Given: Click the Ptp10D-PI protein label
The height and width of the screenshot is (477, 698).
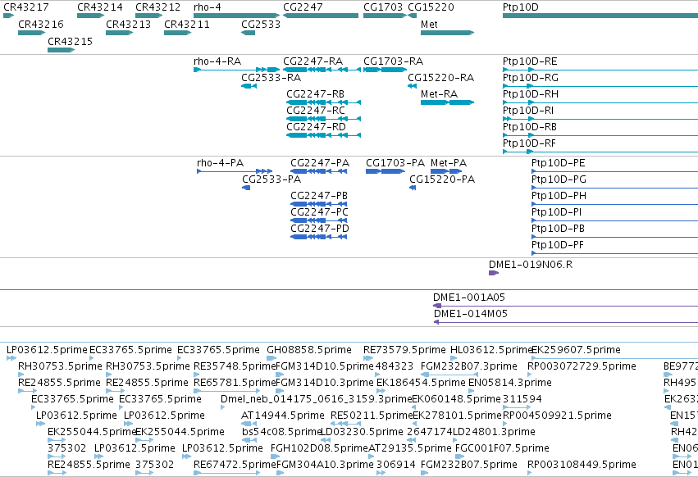Looking at the screenshot, I should click(556, 213).
